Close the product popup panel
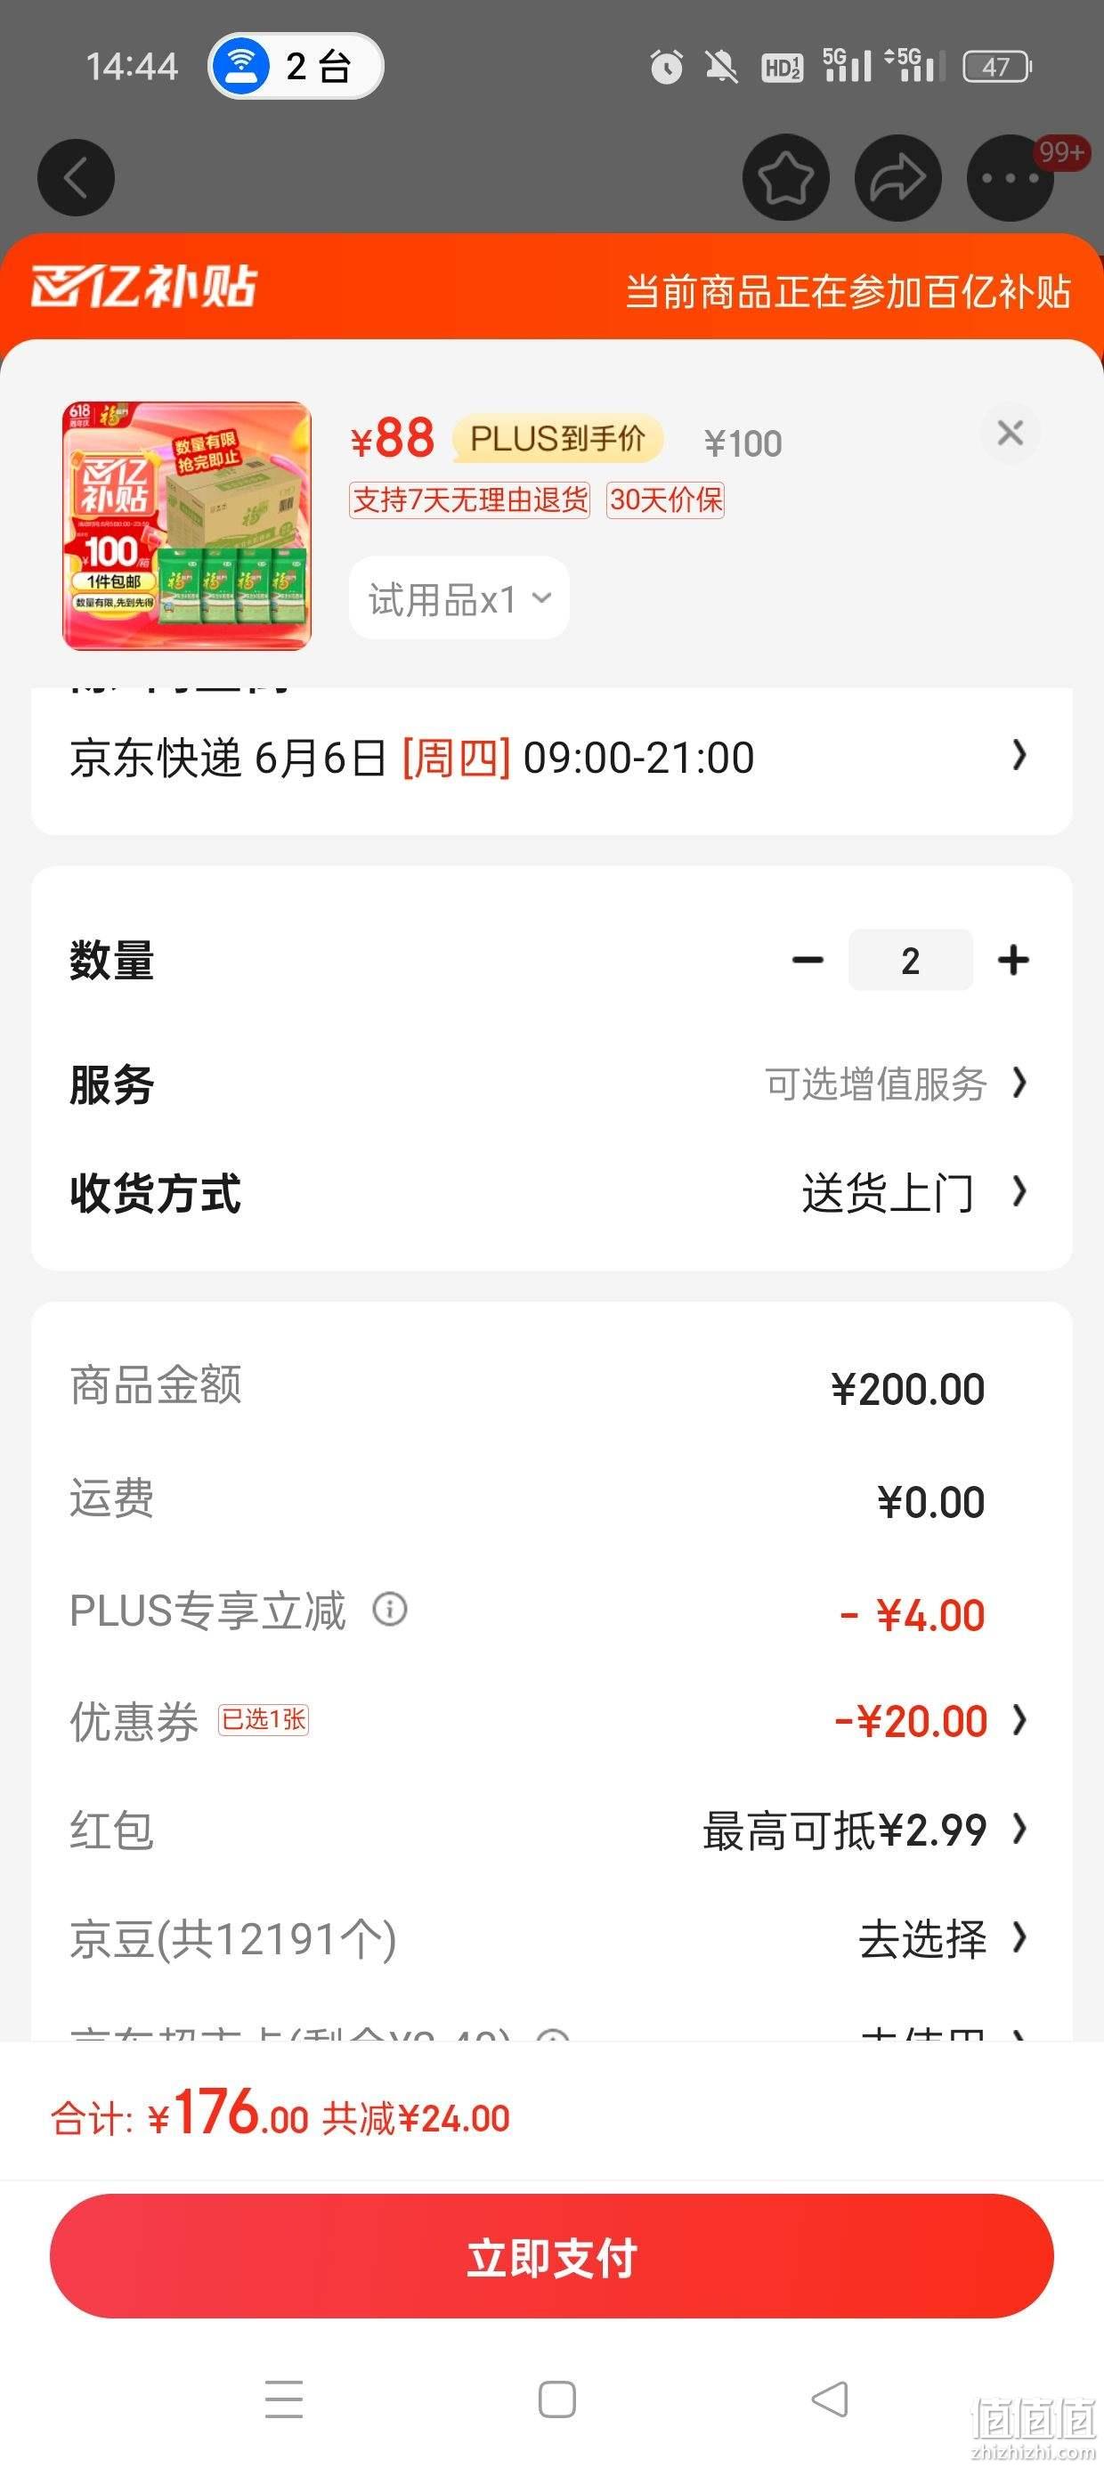Viewport: 1104px width, 2468px height. pyautogui.click(x=1011, y=433)
